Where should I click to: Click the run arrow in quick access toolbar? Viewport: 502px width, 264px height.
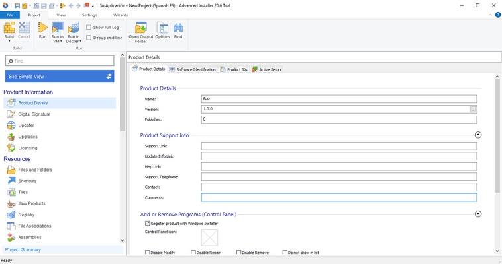[x=63, y=5]
